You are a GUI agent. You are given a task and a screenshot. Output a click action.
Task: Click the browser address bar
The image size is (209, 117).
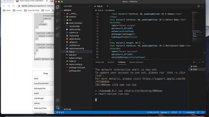(x=36, y=6)
